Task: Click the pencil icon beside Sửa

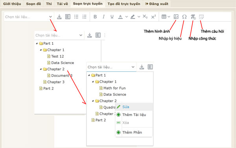Action: click(x=118, y=107)
